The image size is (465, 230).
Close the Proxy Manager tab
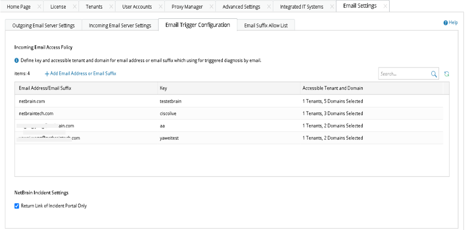[x=212, y=7]
